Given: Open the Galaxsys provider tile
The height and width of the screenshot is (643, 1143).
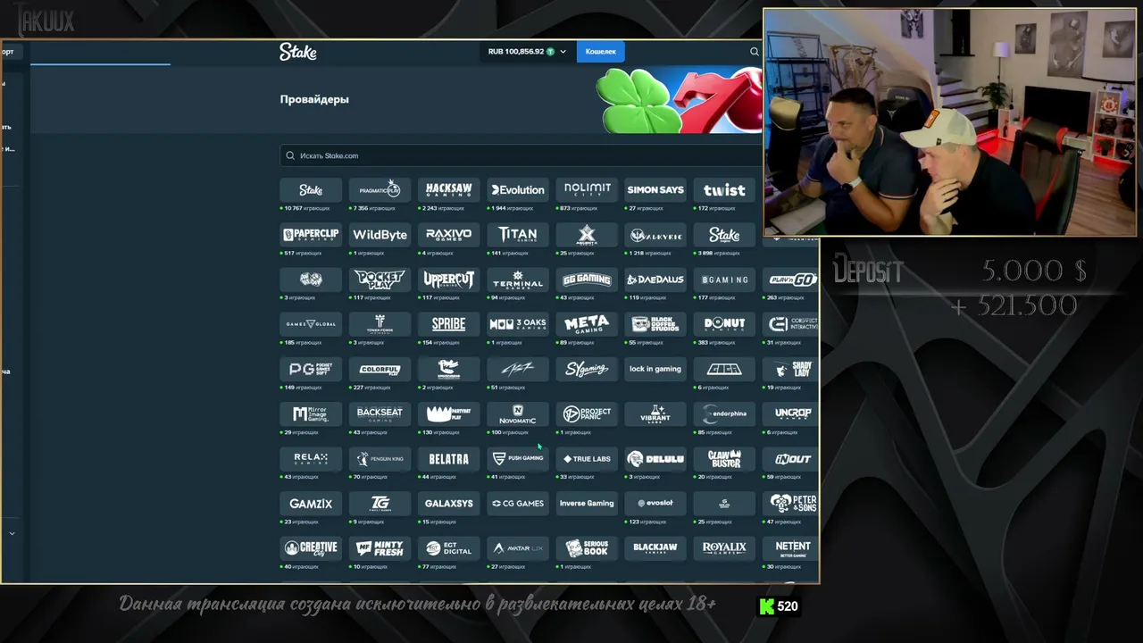Looking at the screenshot, I should coord(448,503).
